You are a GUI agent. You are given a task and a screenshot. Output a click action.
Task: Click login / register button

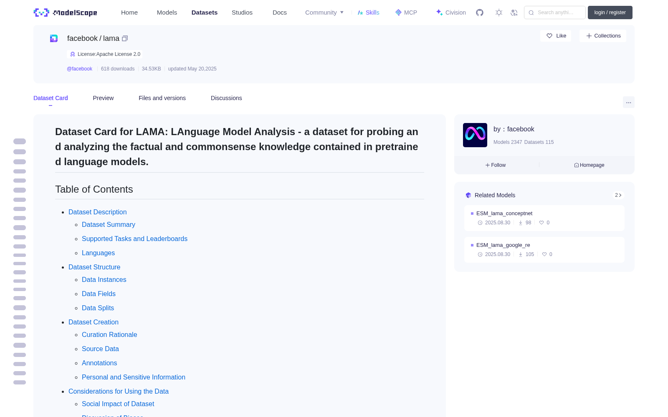pyautogui.click(x=610, y=13)
